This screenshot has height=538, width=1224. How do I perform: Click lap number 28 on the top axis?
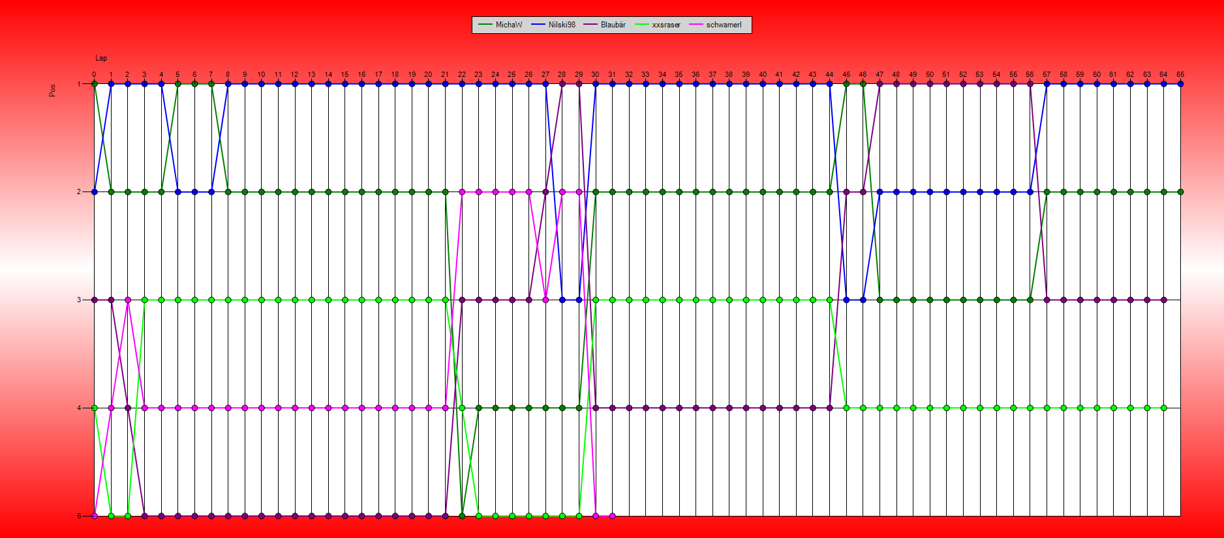coord(562,74)
